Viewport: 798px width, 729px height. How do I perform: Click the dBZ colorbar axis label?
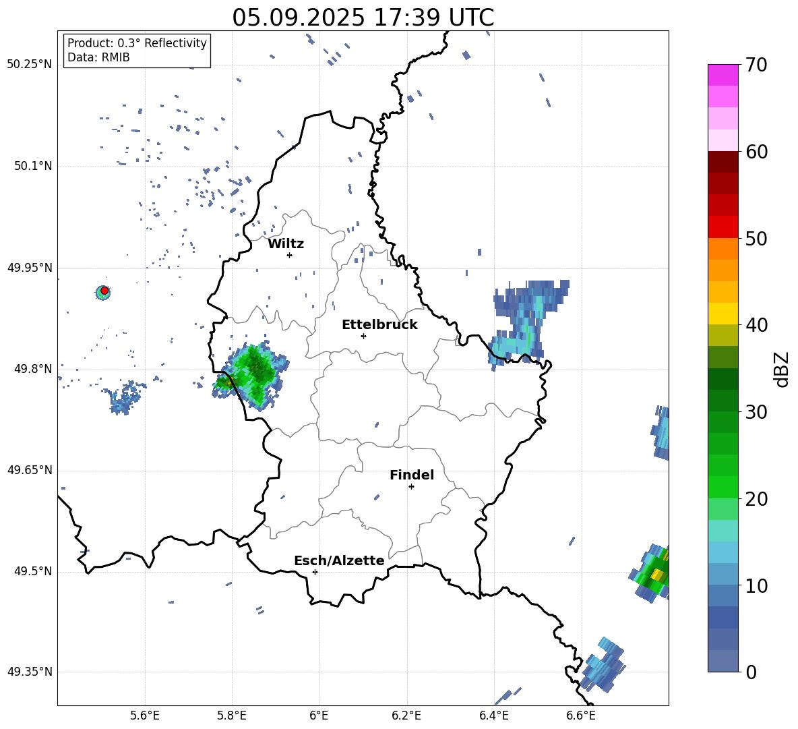coord(782,369)
